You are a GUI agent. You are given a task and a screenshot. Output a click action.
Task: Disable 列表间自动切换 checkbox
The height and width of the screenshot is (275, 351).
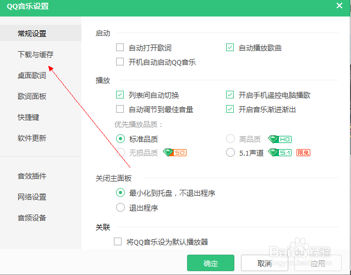(x=120, y=95)
